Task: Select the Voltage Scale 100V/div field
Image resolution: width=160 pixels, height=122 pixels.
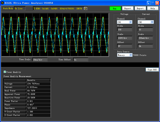Action: click(x=125, y=38)
